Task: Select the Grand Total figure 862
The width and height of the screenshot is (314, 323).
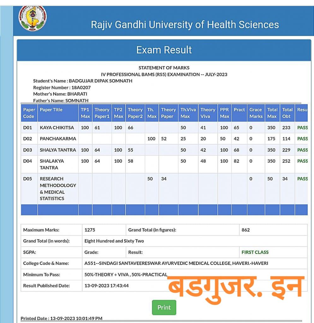Action: point(246,230)
